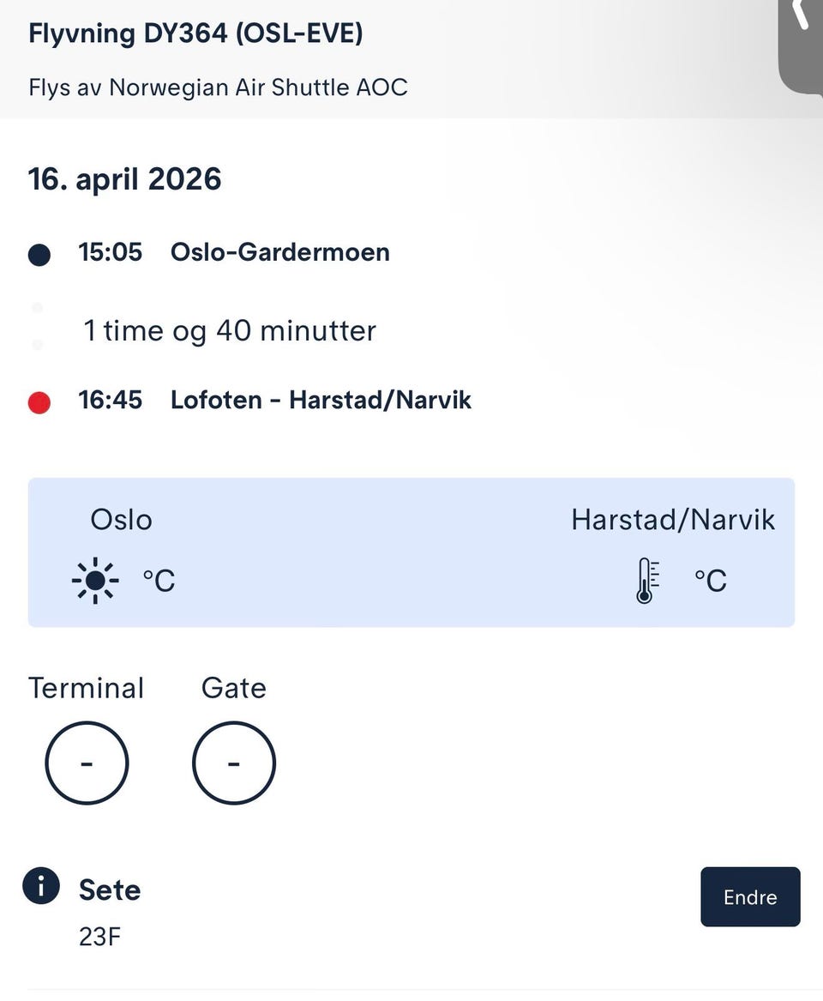Viewport: 823px width, 1001px height.
Task: Tap the gray corner tab at top right
Action: (x=801, y=46)
